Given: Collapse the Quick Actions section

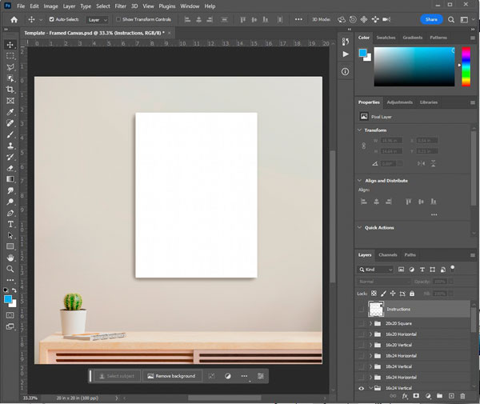Looking at the screenshot, I should (x=359, y=228).
